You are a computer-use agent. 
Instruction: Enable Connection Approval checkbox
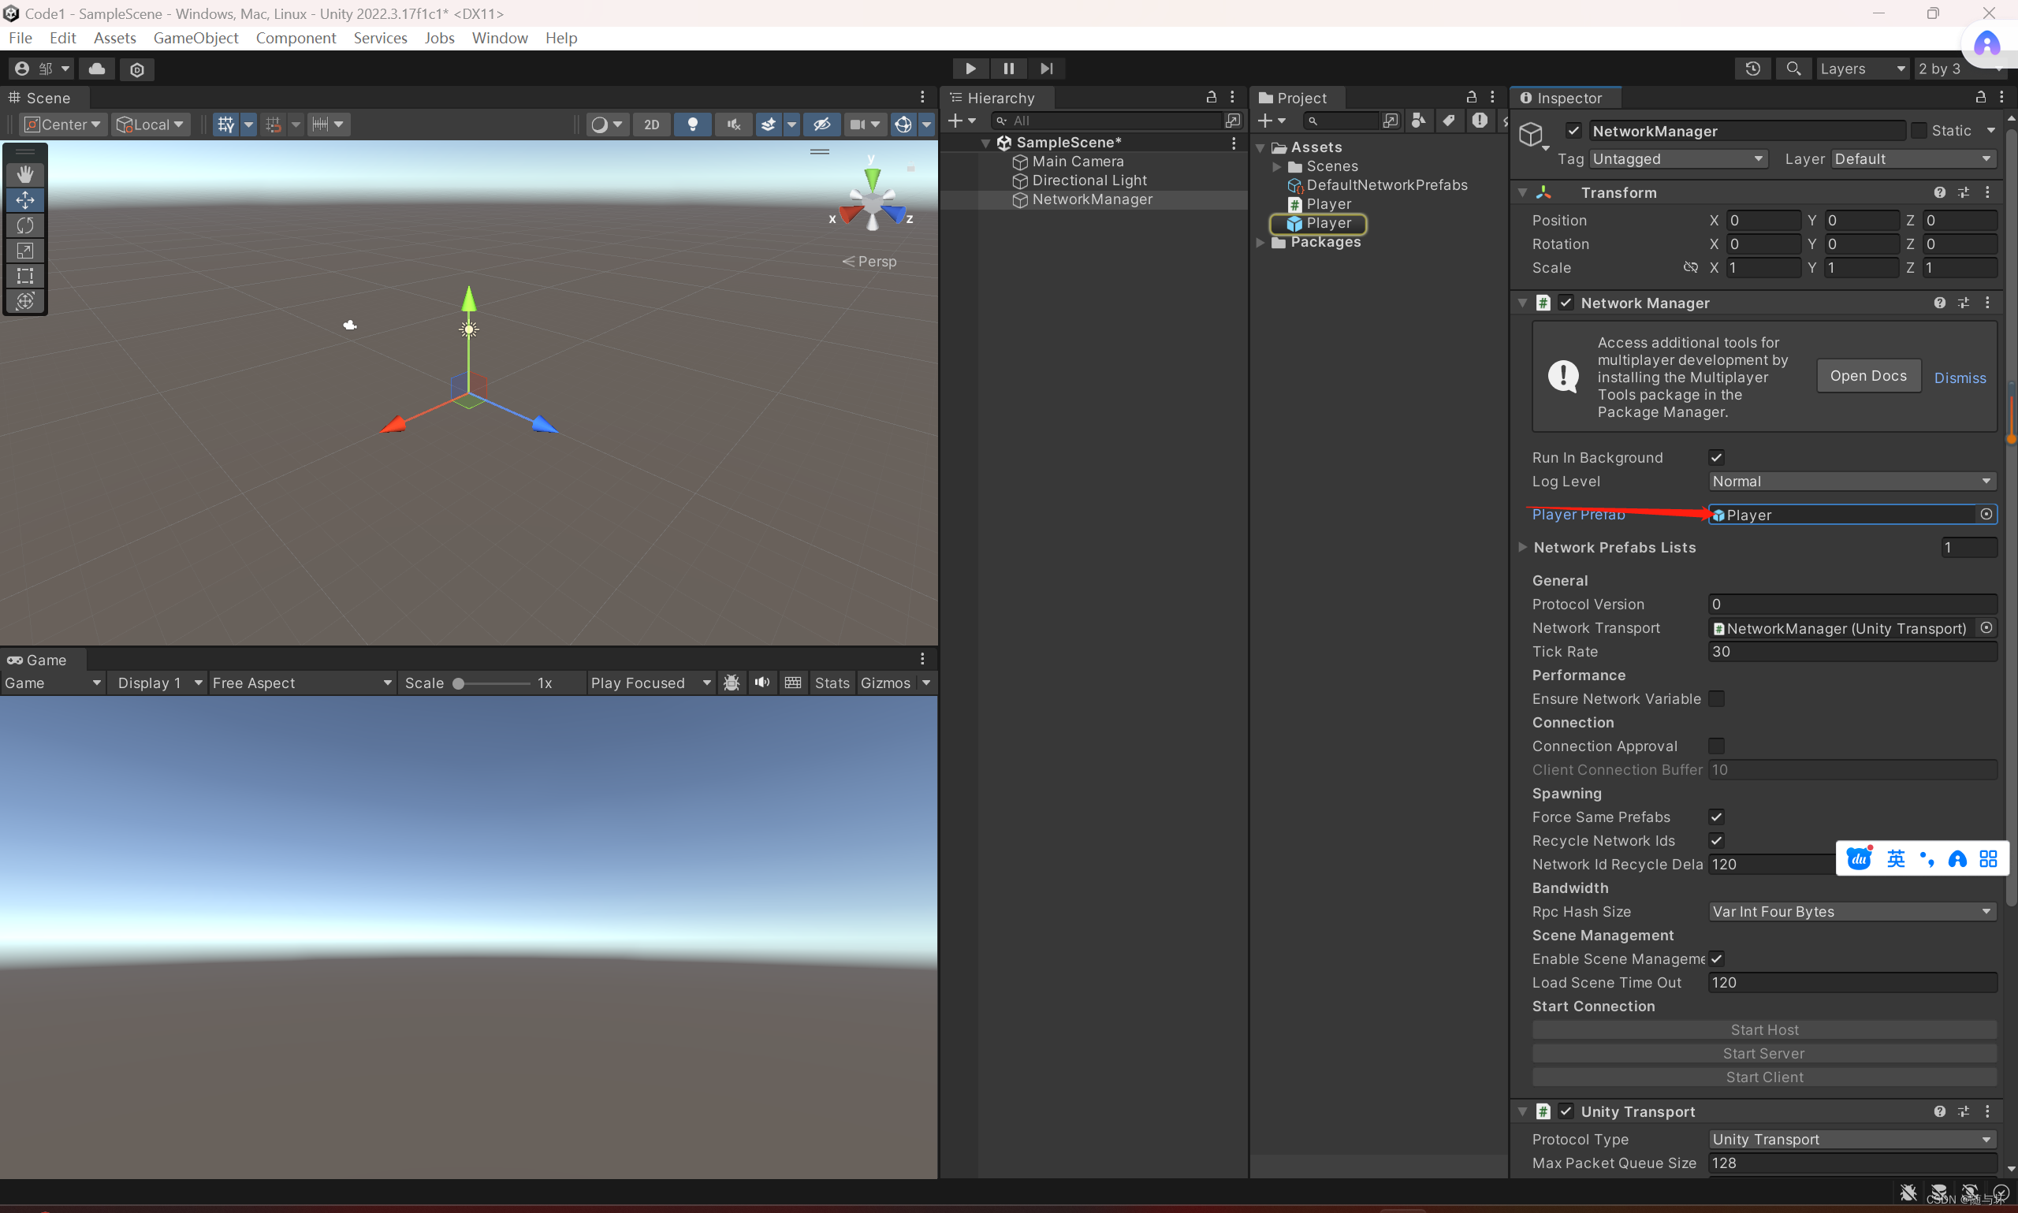[1716, 746]
